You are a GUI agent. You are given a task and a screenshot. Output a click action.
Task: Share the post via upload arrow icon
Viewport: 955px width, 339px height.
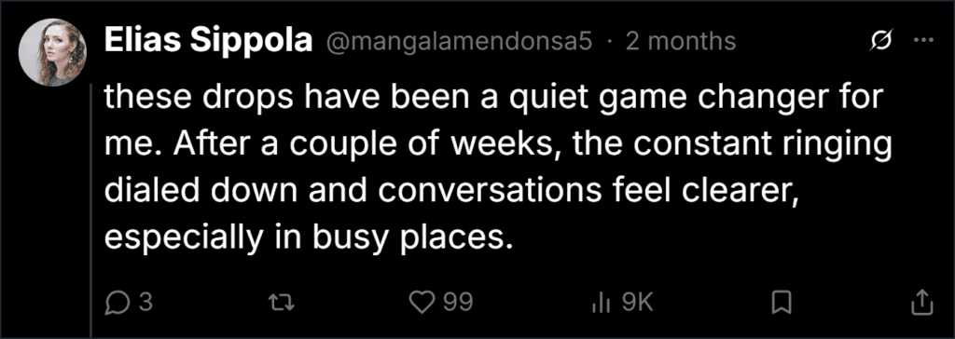[x=921, y=302]
